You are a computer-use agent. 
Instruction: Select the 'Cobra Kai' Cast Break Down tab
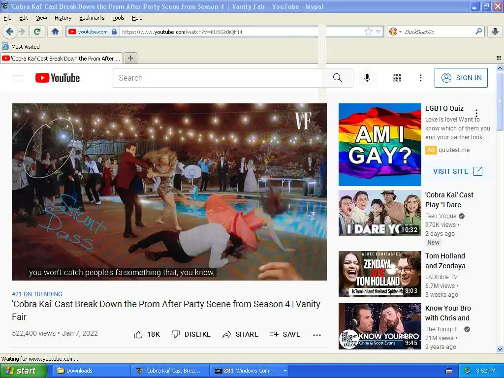coord(62,59)
